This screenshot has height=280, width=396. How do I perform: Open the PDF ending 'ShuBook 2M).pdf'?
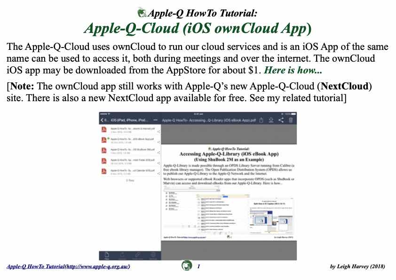(x=130, y=151)
